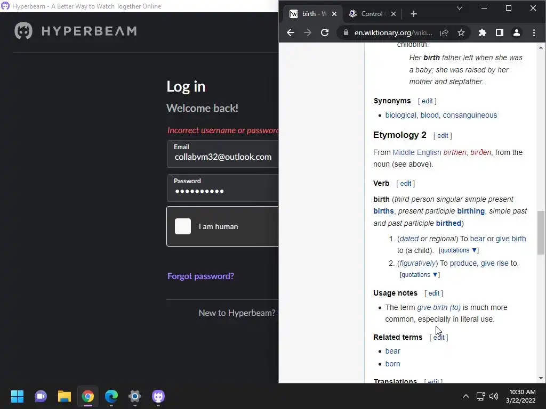Click the Forgot password link
The image size is (546, 409).
200,276
